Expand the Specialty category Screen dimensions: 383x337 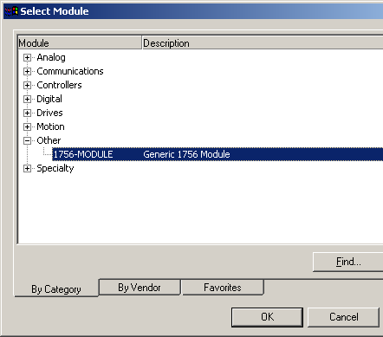click(x=27, y=168)
